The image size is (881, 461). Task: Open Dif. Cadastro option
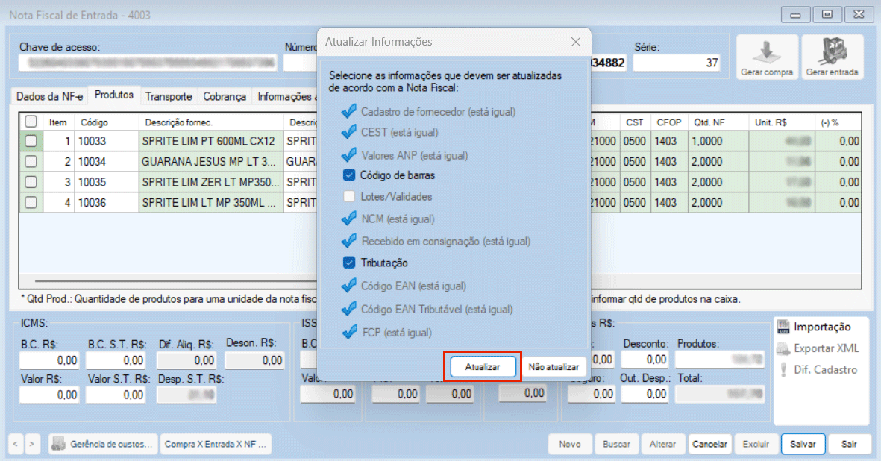(818, 370)
